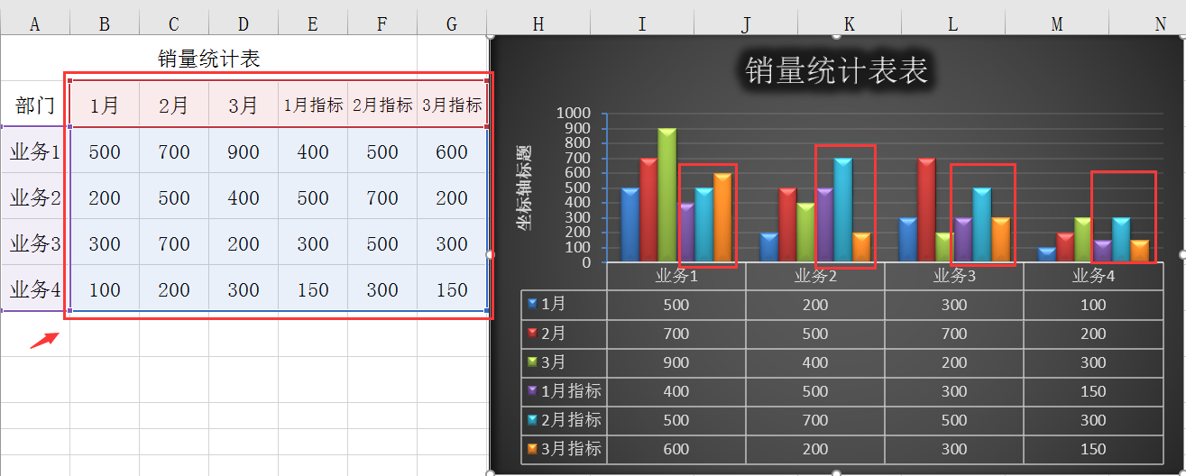
Task: Click the 业务1 category label in chart
Action: (x=676, y=276)
